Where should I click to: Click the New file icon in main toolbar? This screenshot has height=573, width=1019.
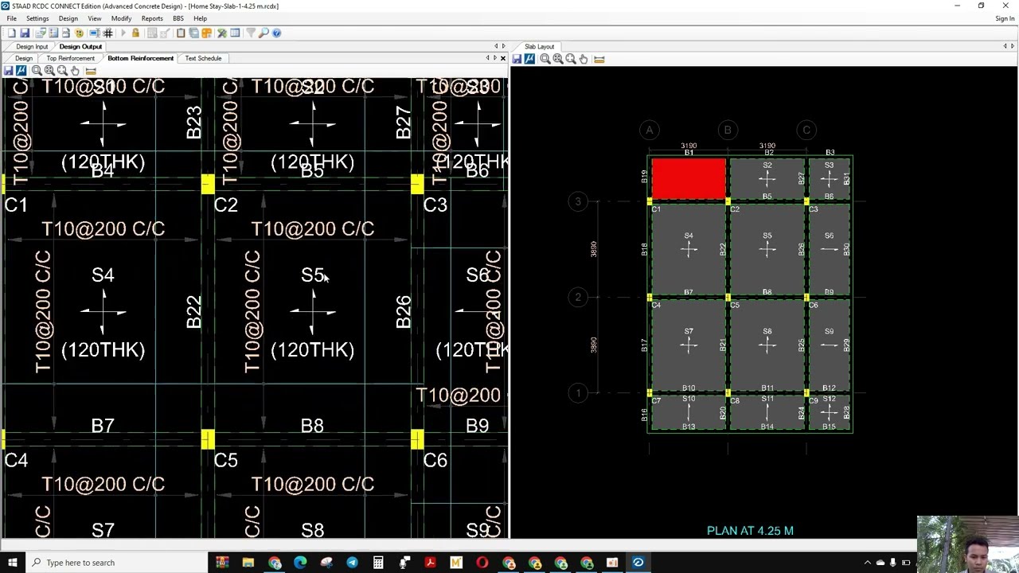(x=12, y=33)
